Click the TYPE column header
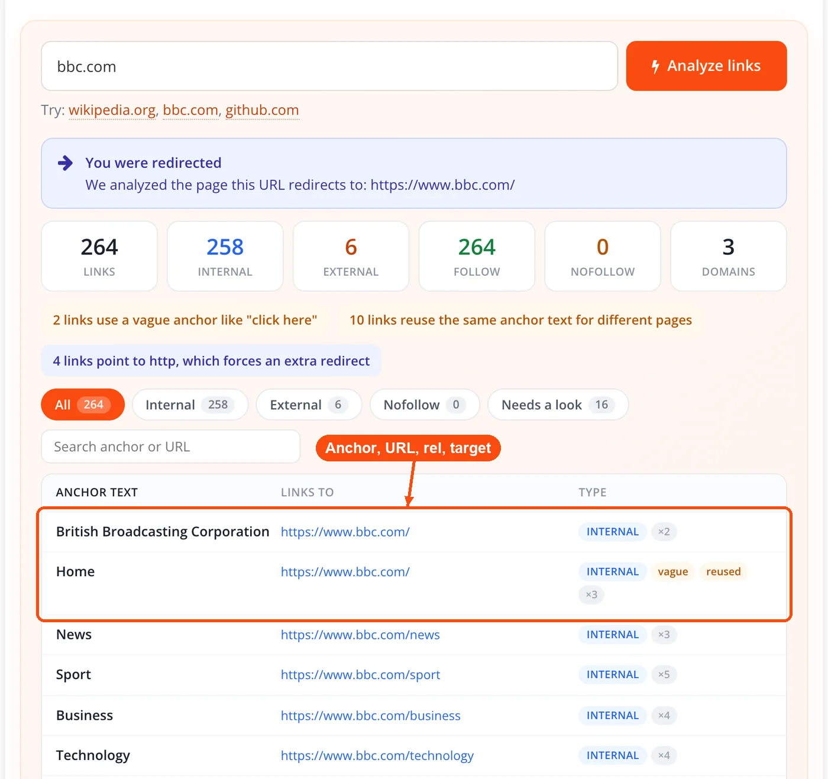The height and width of the screenshot is (779, 828). coord(592,492)
